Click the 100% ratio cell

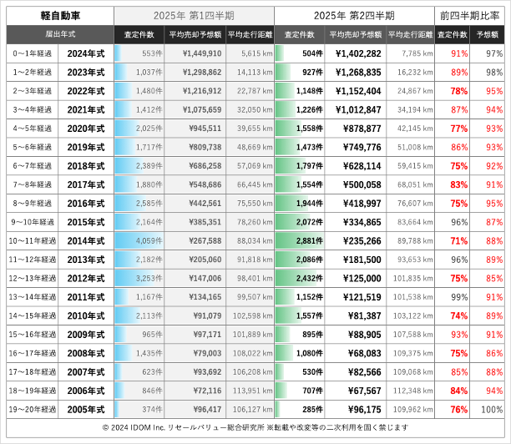[488, 410]
